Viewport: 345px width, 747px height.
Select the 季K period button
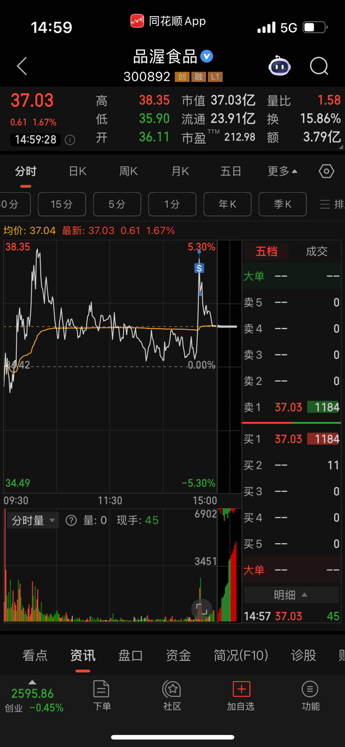[283, 204]
